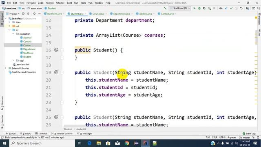Viewport: 261px width, 147px height.
Task: Click the Profiler run icon
Action: [x=209, y=8]
